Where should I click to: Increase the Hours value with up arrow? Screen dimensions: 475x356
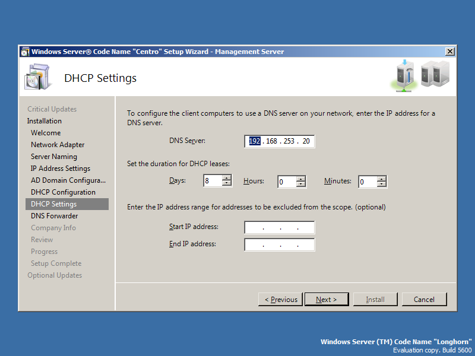[301, 179]
